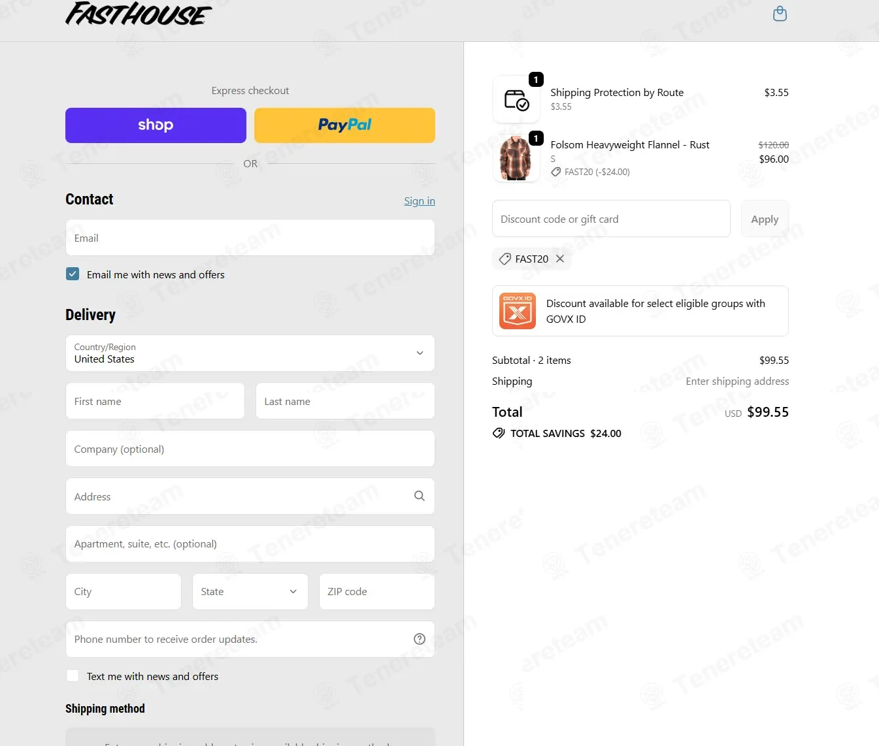Focus the Email field
The height and width of the screenshot is (746, 879).
(x=250, y=238)
